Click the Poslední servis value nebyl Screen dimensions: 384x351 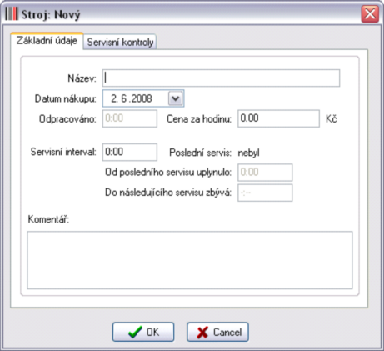point(248,153)
